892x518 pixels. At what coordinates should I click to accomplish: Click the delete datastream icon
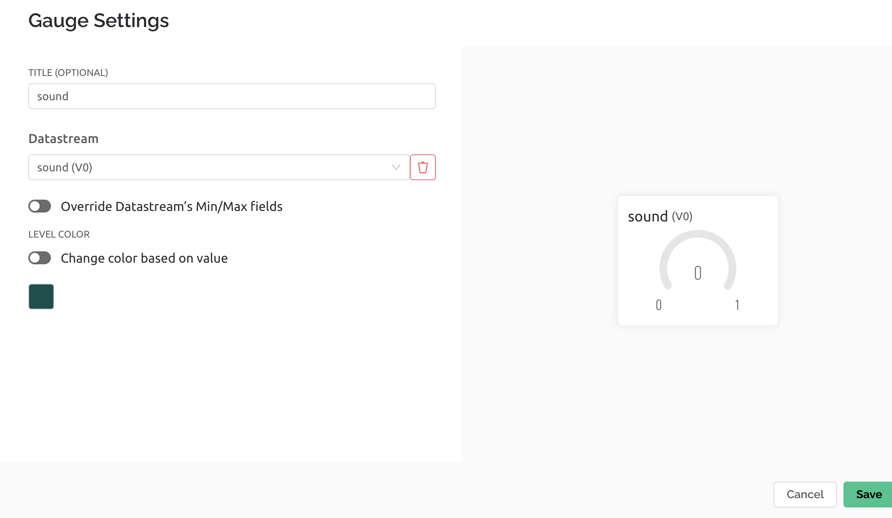point(423,167)
